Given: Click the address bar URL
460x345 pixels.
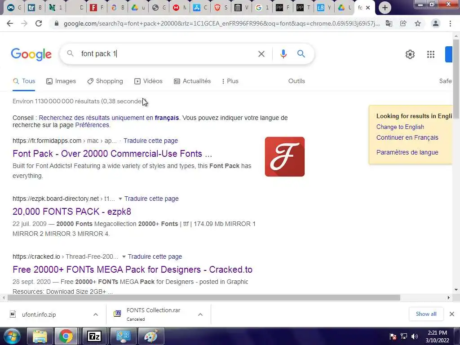Looking at the screenshot, I should coord(221,23).
